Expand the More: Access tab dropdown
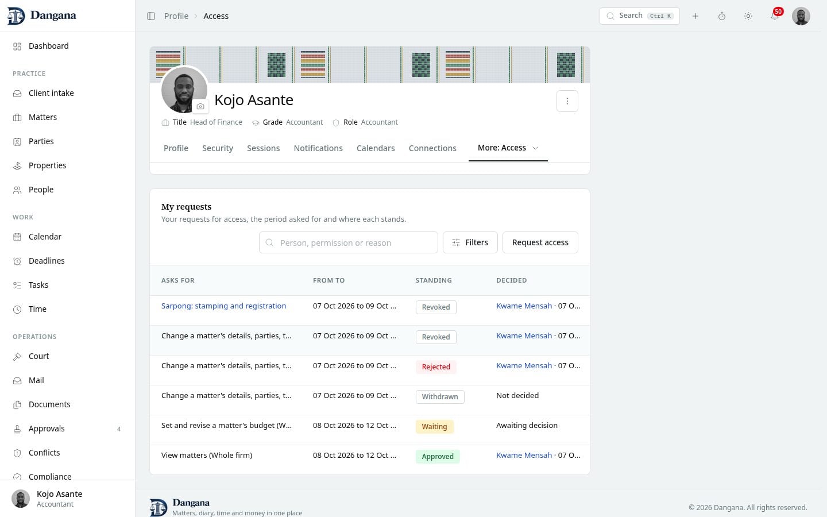 (x=508, y=148)
